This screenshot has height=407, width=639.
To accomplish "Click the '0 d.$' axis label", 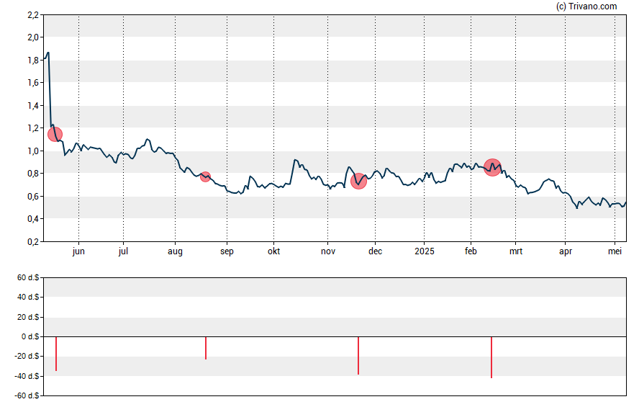I will click(x=30, y=336).
